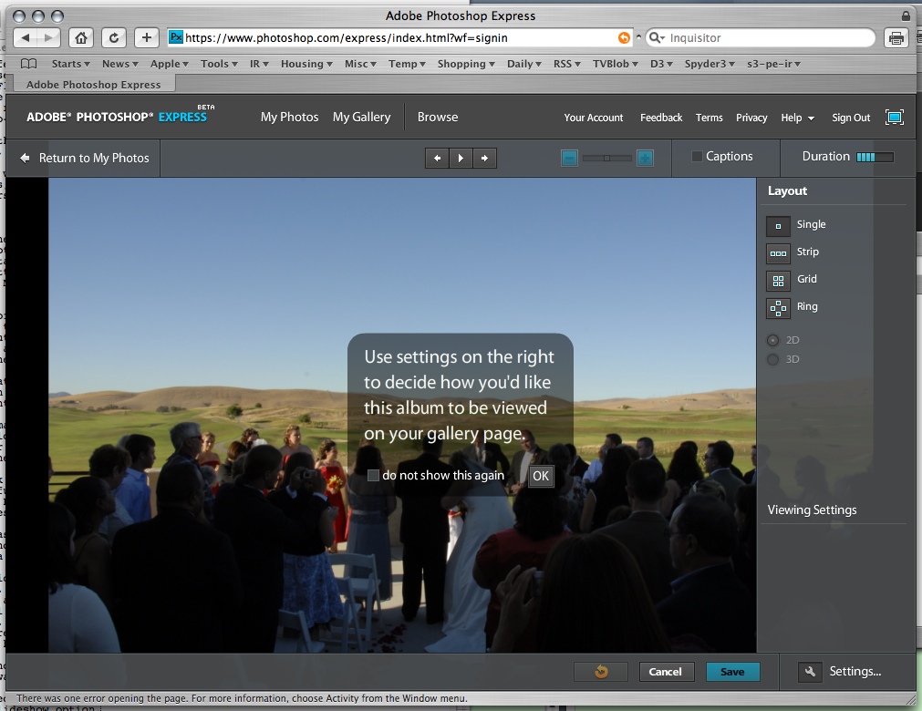The image size is (922, 711).
Task: Go to My Gallery tab
Action: (x=361, y=117)
